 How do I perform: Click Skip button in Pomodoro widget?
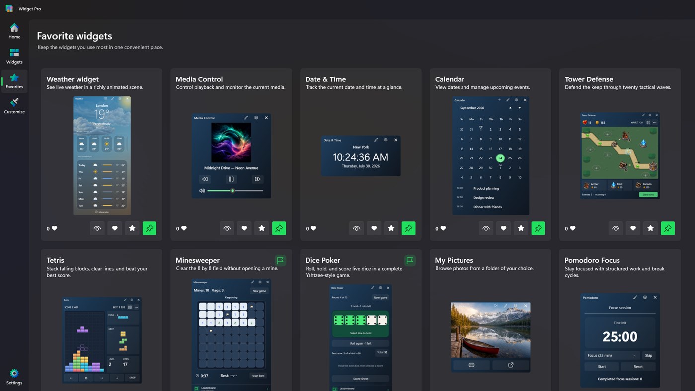coord(648,355)
